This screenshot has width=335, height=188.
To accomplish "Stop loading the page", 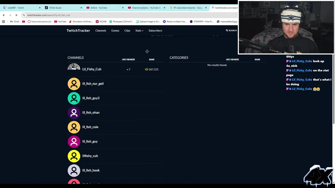I will click(x=16, y=15).
